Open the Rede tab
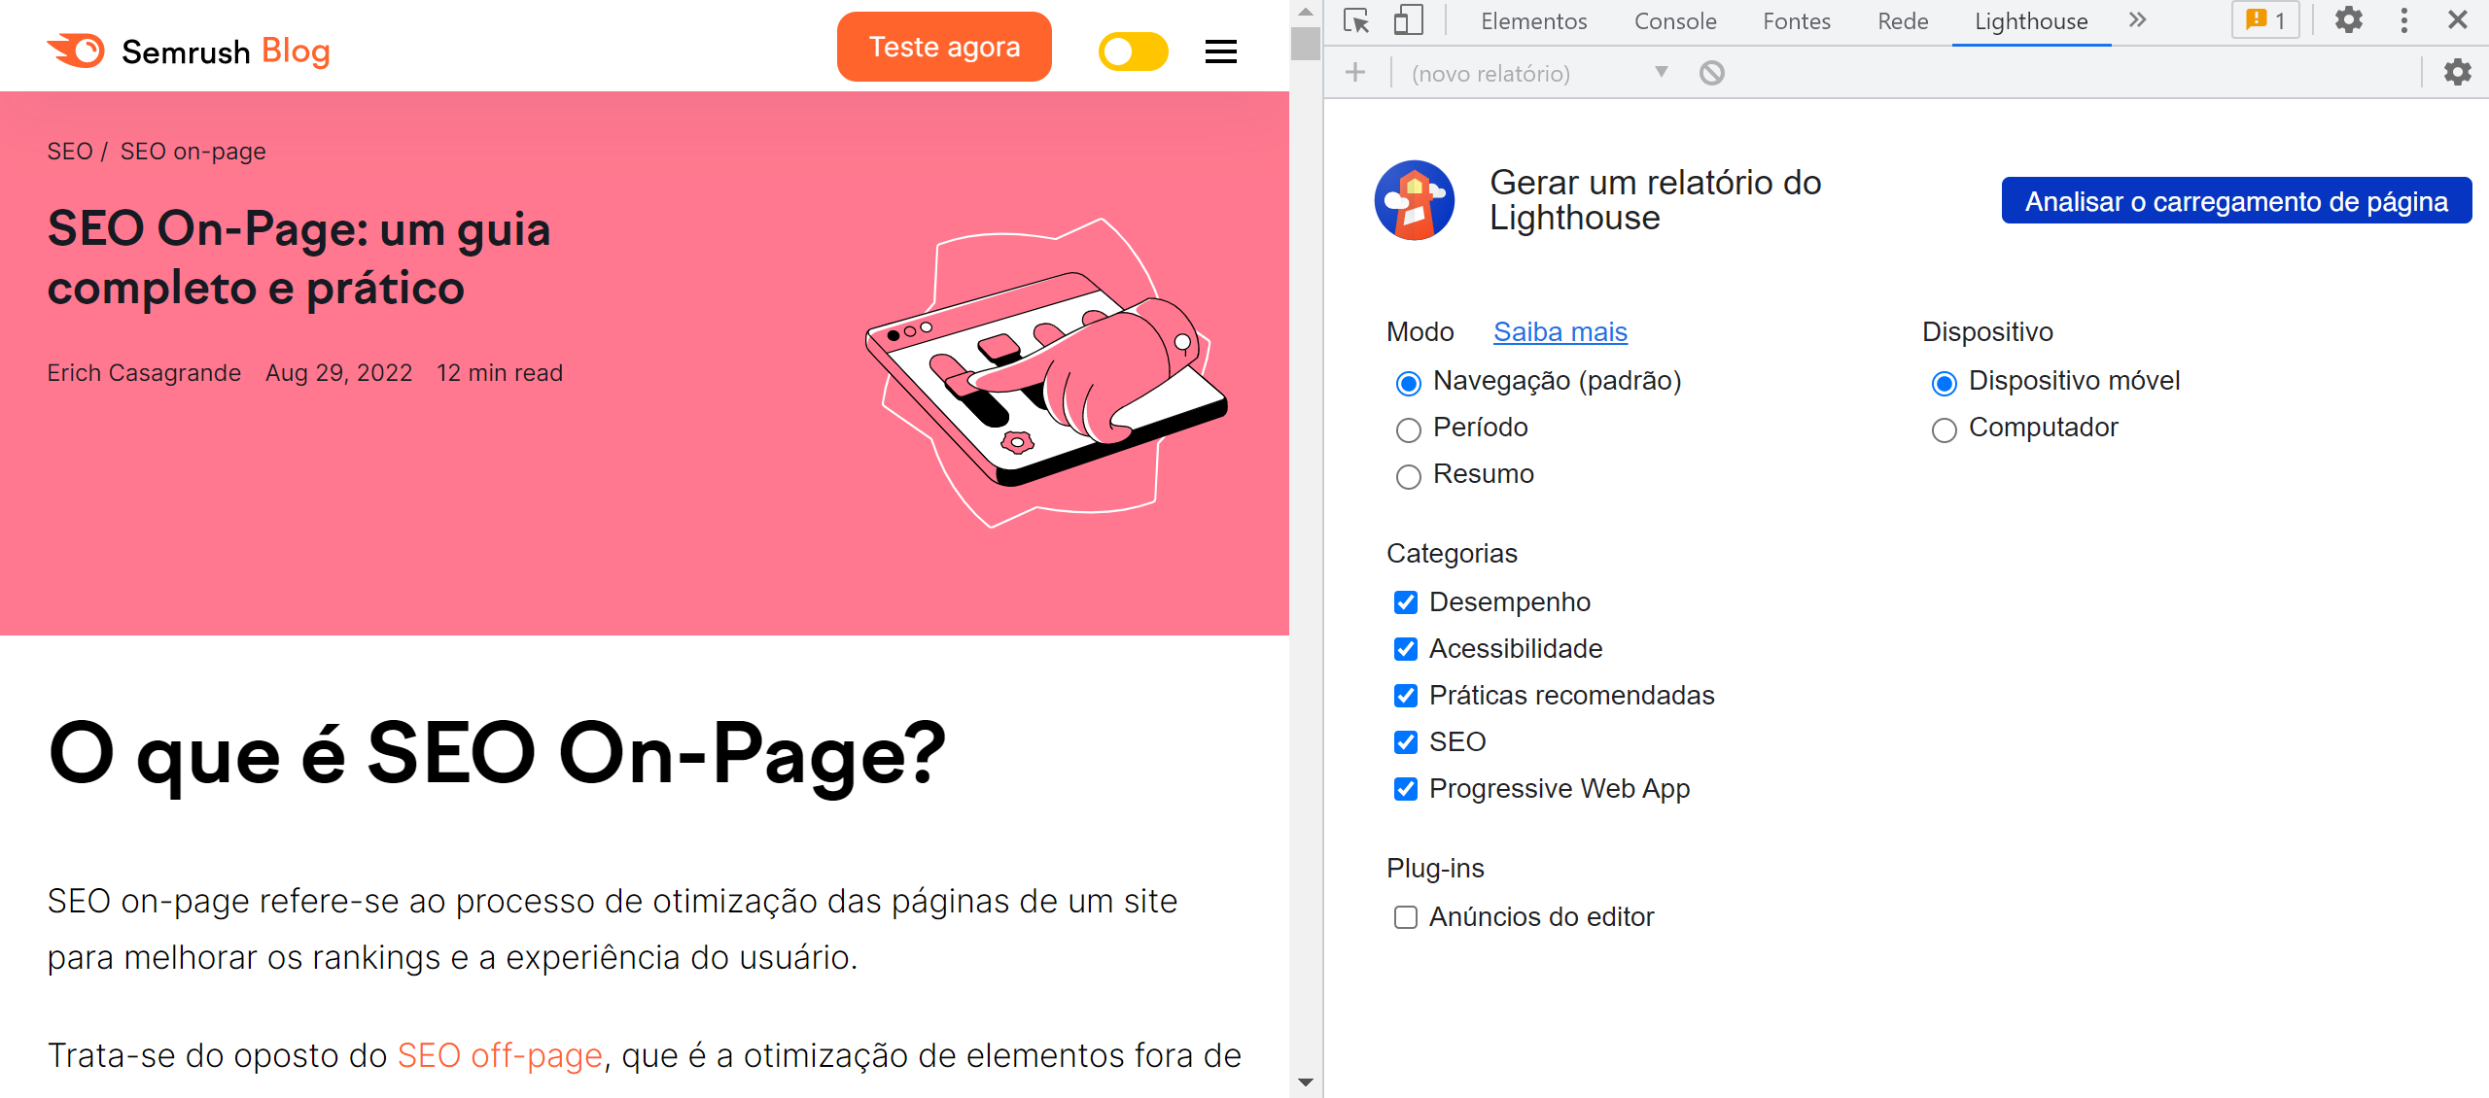This screenshot has width=2489, height=1098. tap(1902, 19)
